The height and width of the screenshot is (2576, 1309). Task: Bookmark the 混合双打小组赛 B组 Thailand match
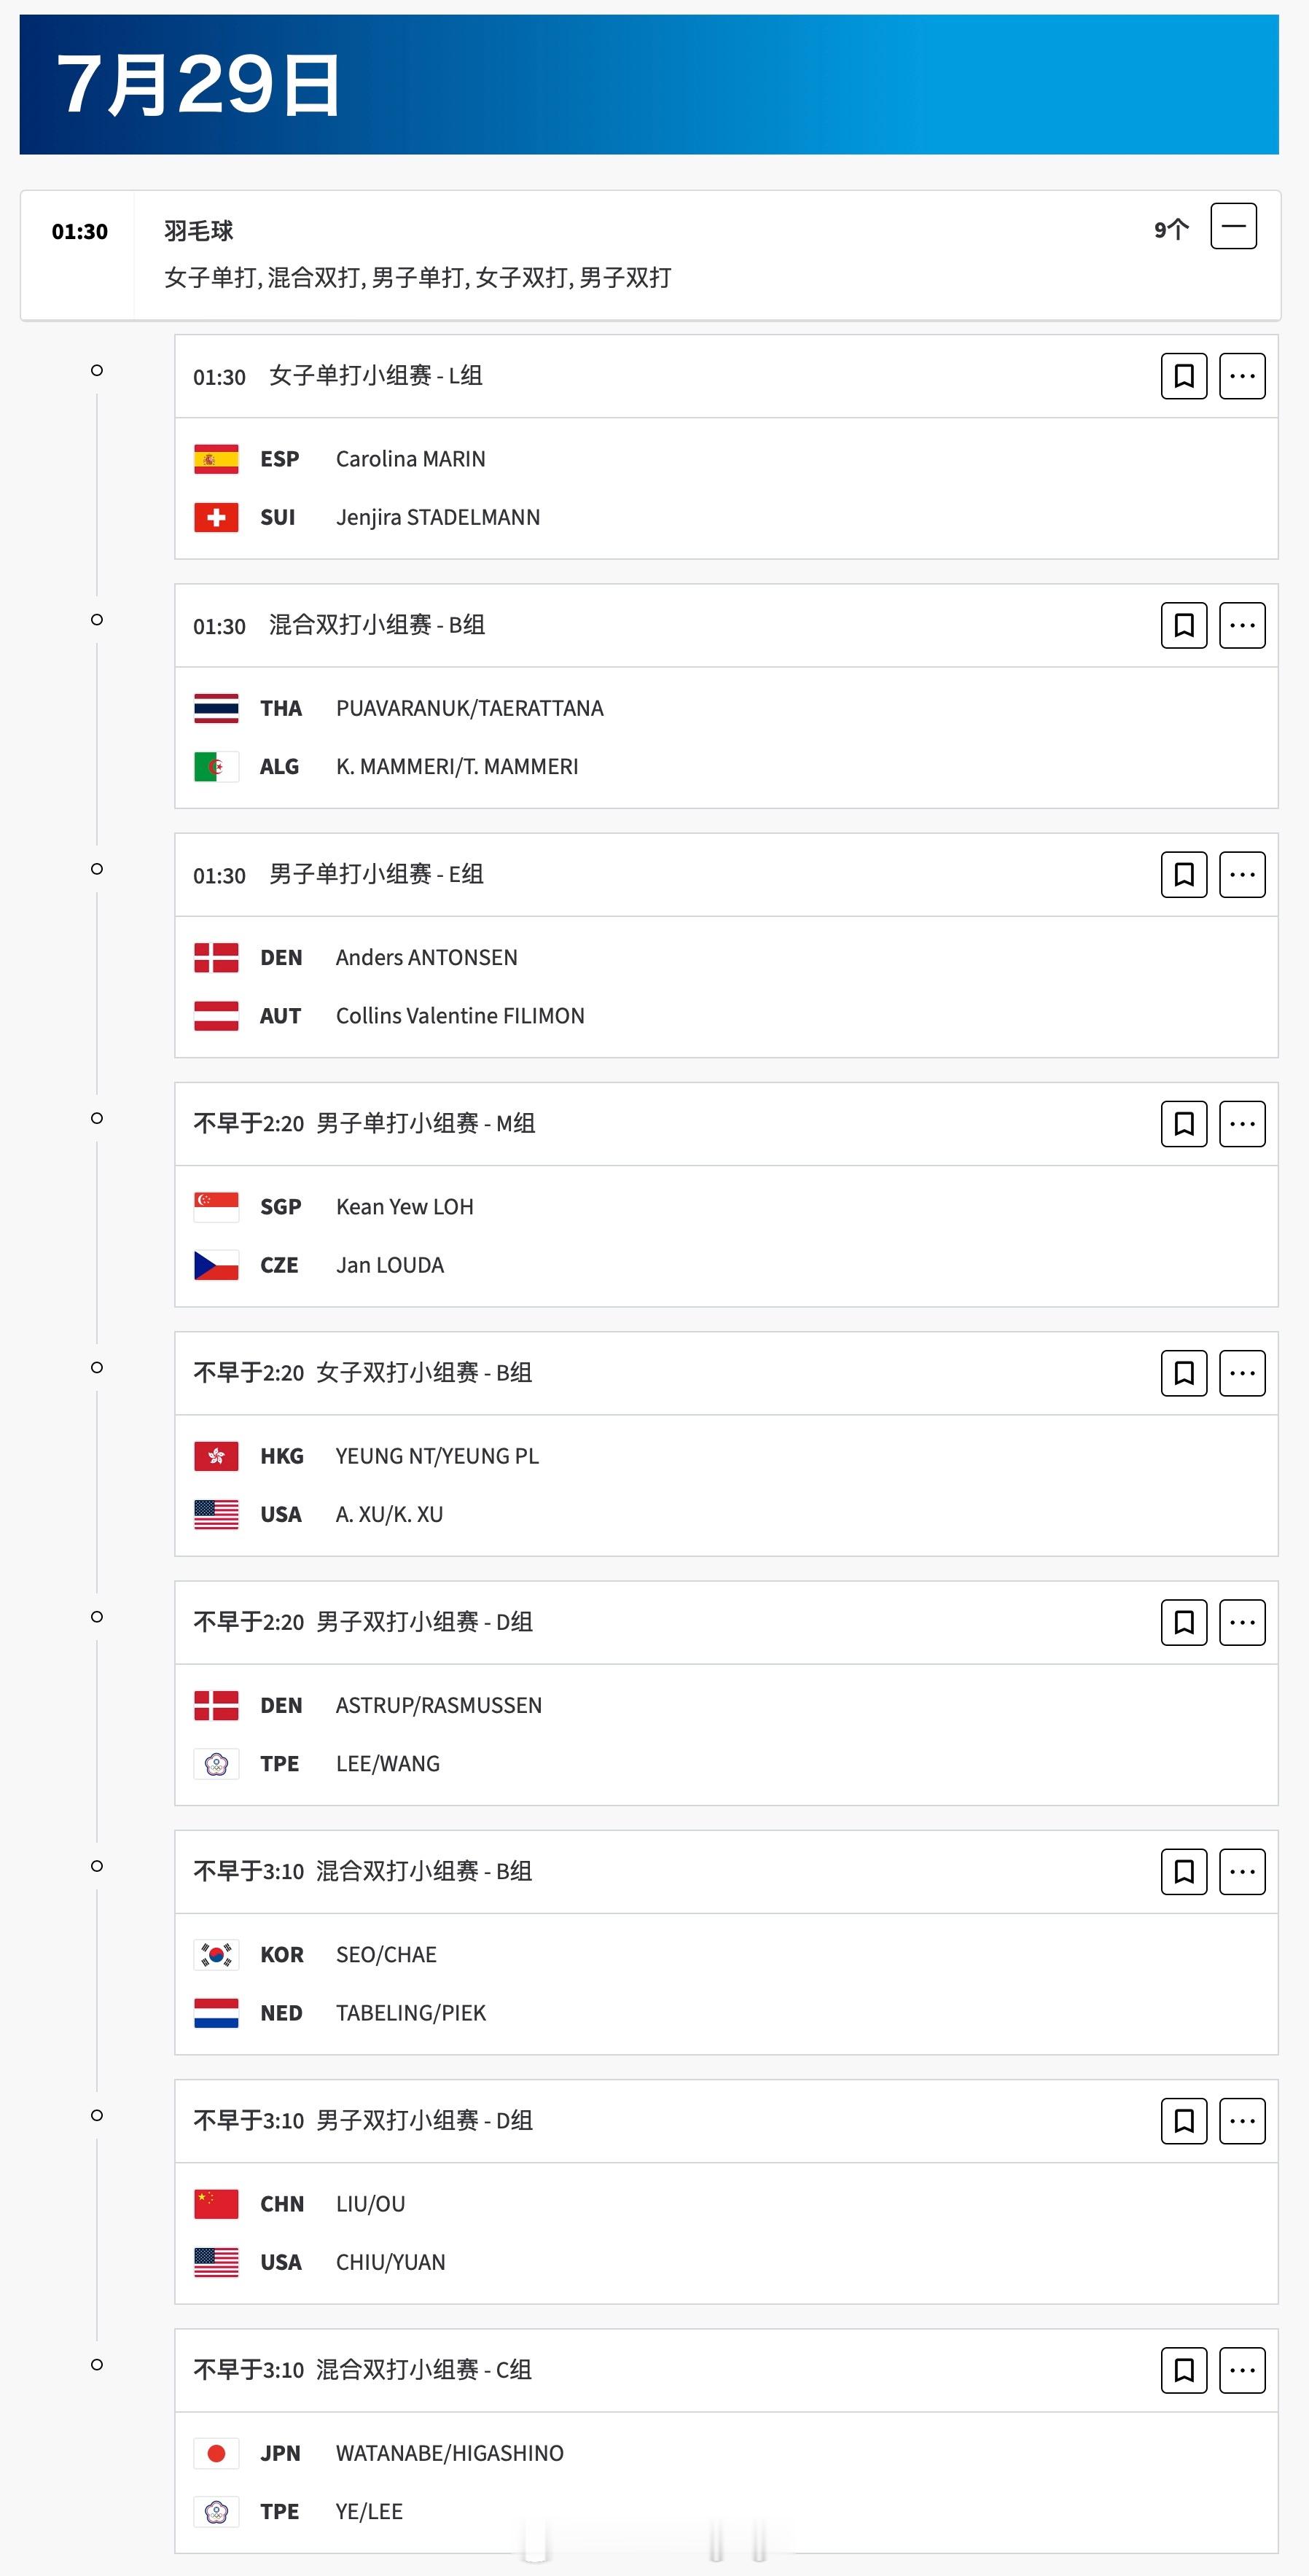point(1184,625)
